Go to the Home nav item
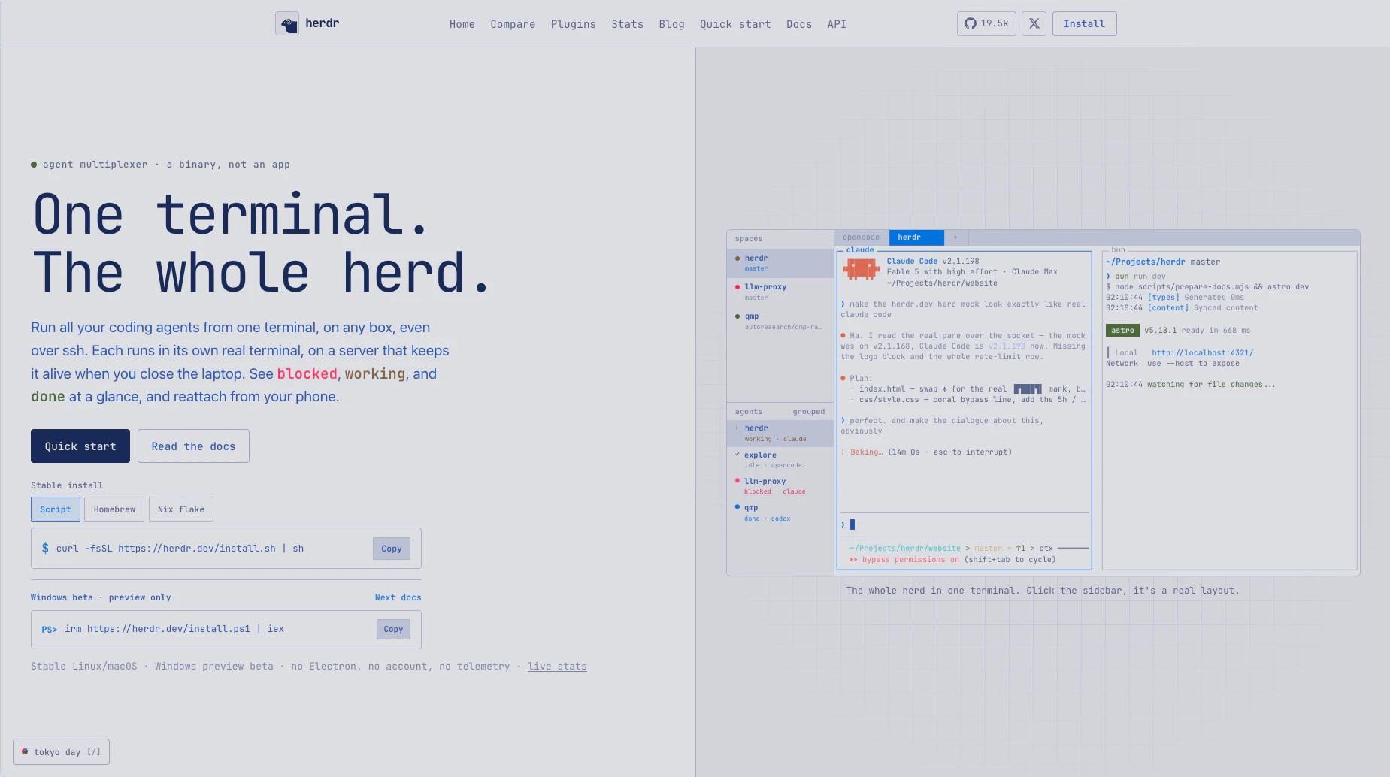This screenshot has width=1390, height=777. pos(462,24)
